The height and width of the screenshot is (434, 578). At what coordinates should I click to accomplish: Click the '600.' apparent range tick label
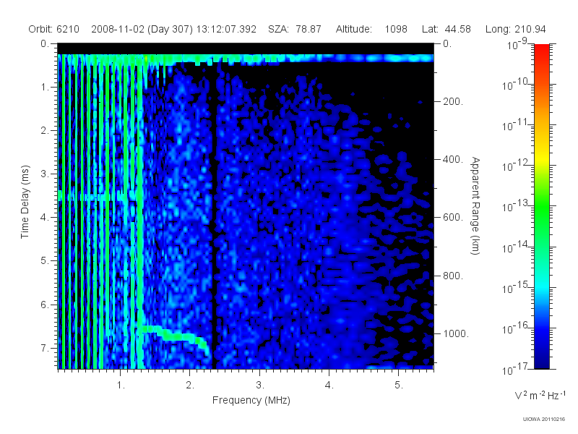(453, 218)
